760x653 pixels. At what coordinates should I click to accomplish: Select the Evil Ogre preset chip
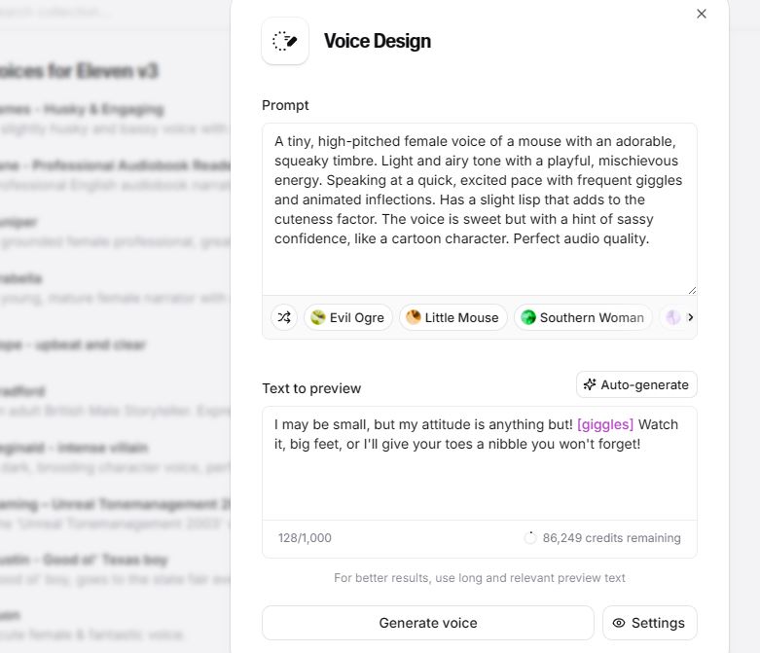[x=347, y=317]
